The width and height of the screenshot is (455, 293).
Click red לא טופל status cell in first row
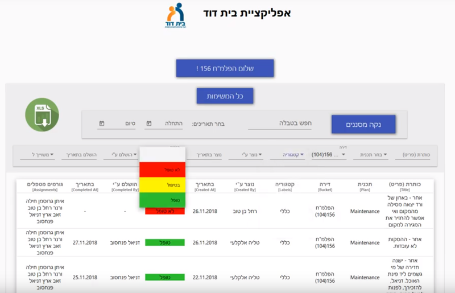[x=165, y=212]
